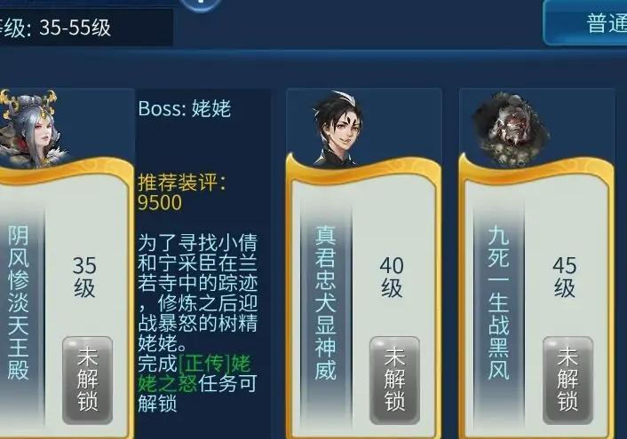Image resolution: width=627 pixels, height=439 pixels.
Task: Click the 推荐装评 9500 recommendation text
Action: [182, 192]
